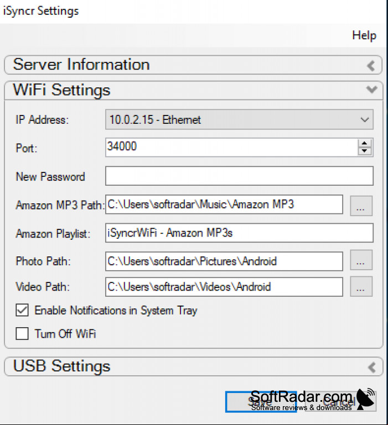
Task: Open the Help menu
Action: [x=364, y=35]
